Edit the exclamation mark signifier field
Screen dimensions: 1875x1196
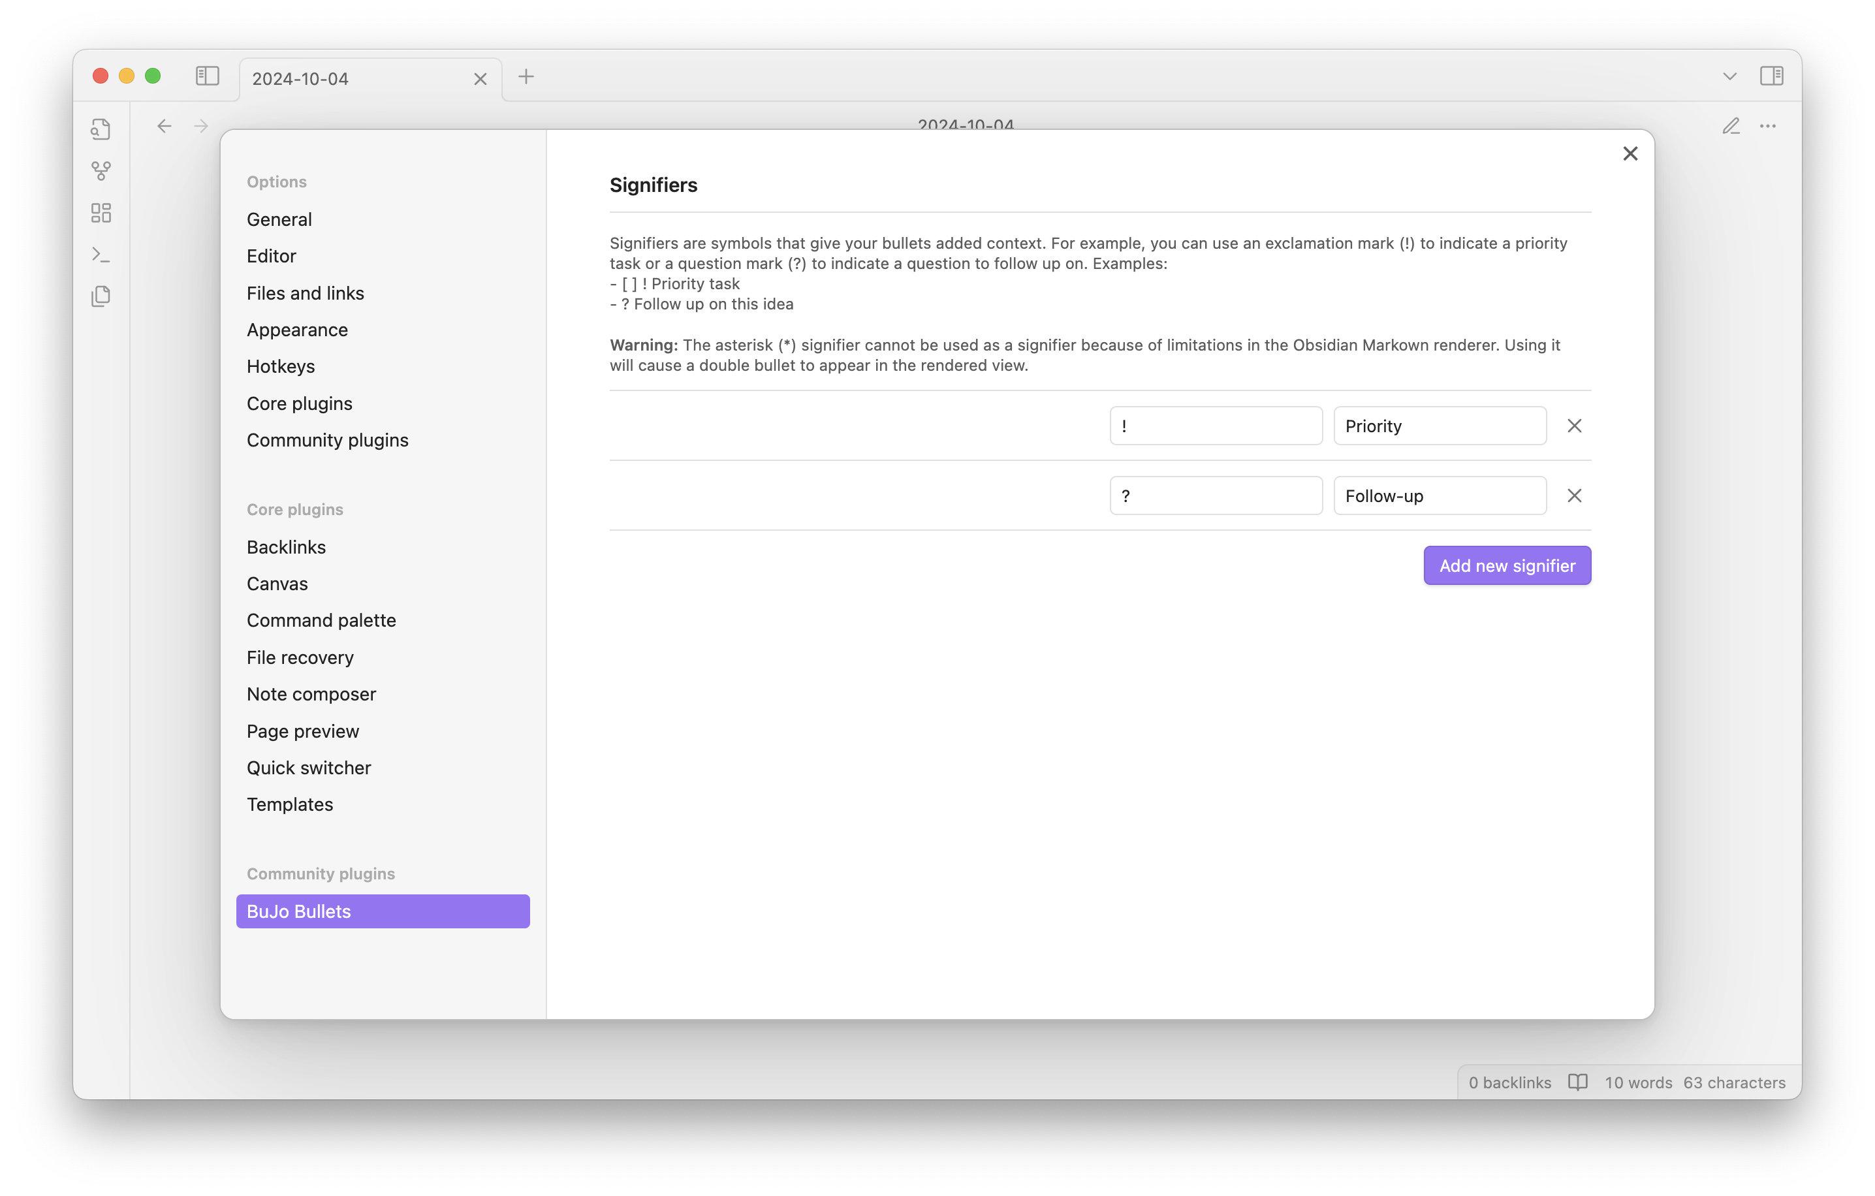pyautogui.click(x=1216, y=426)
